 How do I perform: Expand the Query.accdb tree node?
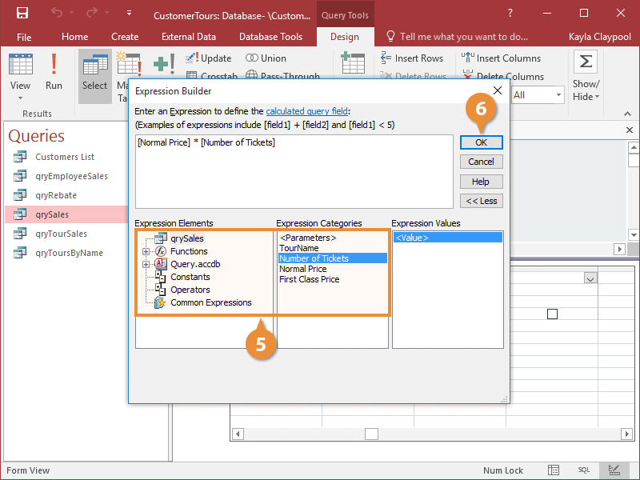coord(146,265)
